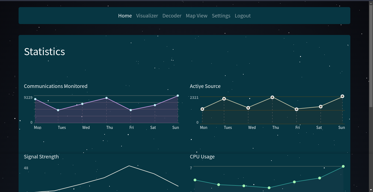373x192 pixels.
Task: Click the Logout link
Action: (242, 16)
